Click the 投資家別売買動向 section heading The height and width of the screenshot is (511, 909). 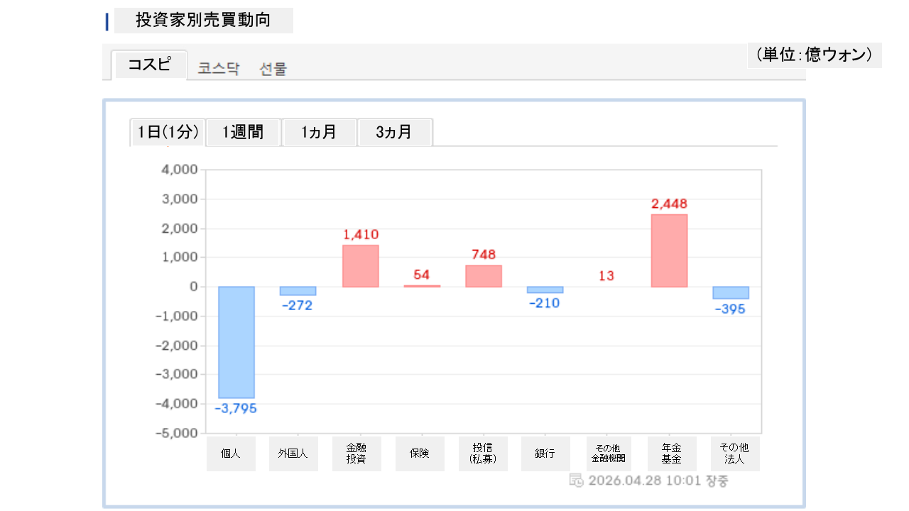point(203,21)
